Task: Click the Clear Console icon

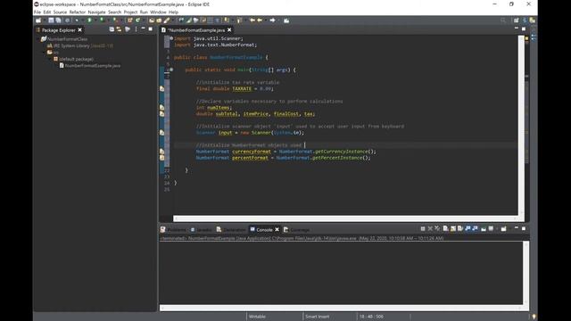Action: pyautogui.click(x=446, y=228)
